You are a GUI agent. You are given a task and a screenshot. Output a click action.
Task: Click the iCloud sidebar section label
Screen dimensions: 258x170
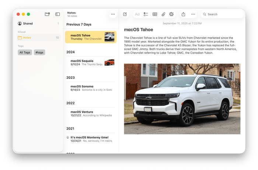pos(21,32)
